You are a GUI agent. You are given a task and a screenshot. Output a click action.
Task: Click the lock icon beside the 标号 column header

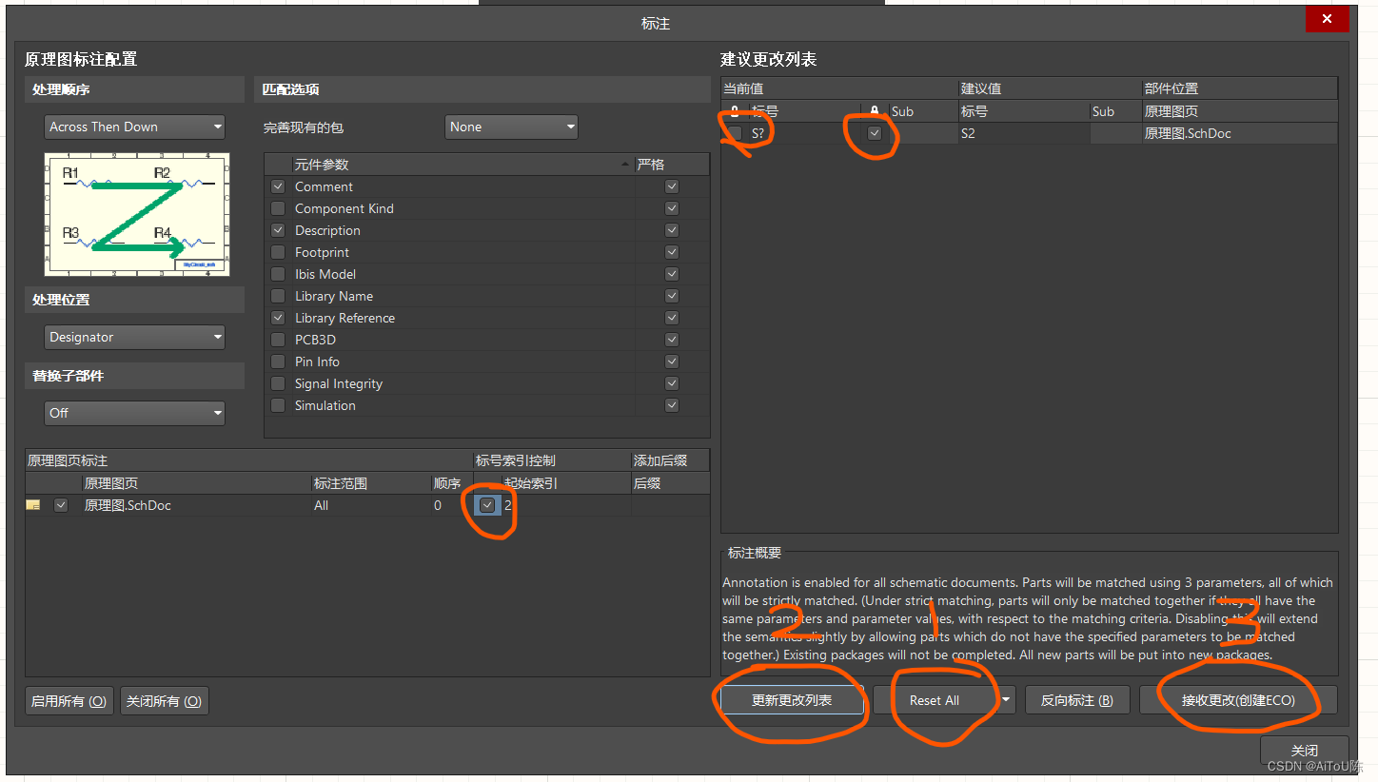(735, 111)
